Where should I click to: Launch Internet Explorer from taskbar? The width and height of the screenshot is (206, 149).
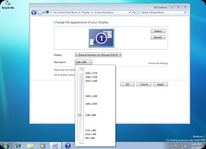[18, 146]
